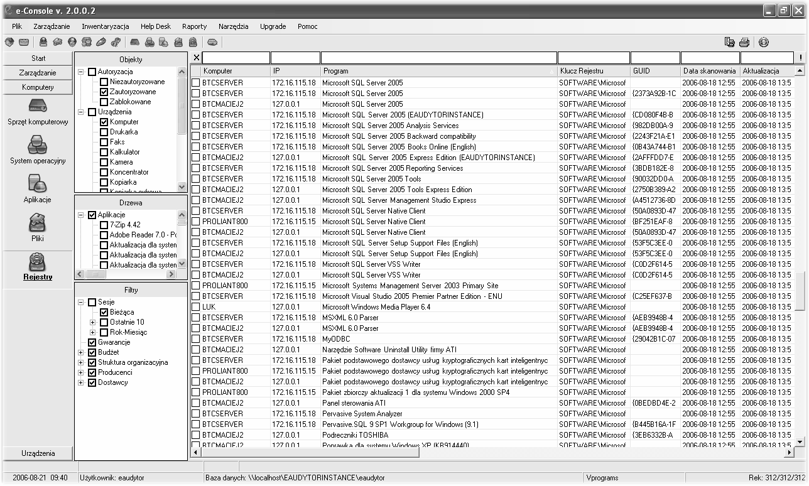Click the Start sidebar button
The height and width of the screenshot is (486, 809).
pos(38,58)
